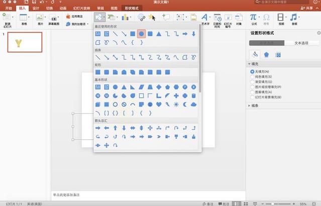Select 图片或纹理填充 picture or texture fill
Viewport: 321px width, 206px height.
(x=266, y=87)
